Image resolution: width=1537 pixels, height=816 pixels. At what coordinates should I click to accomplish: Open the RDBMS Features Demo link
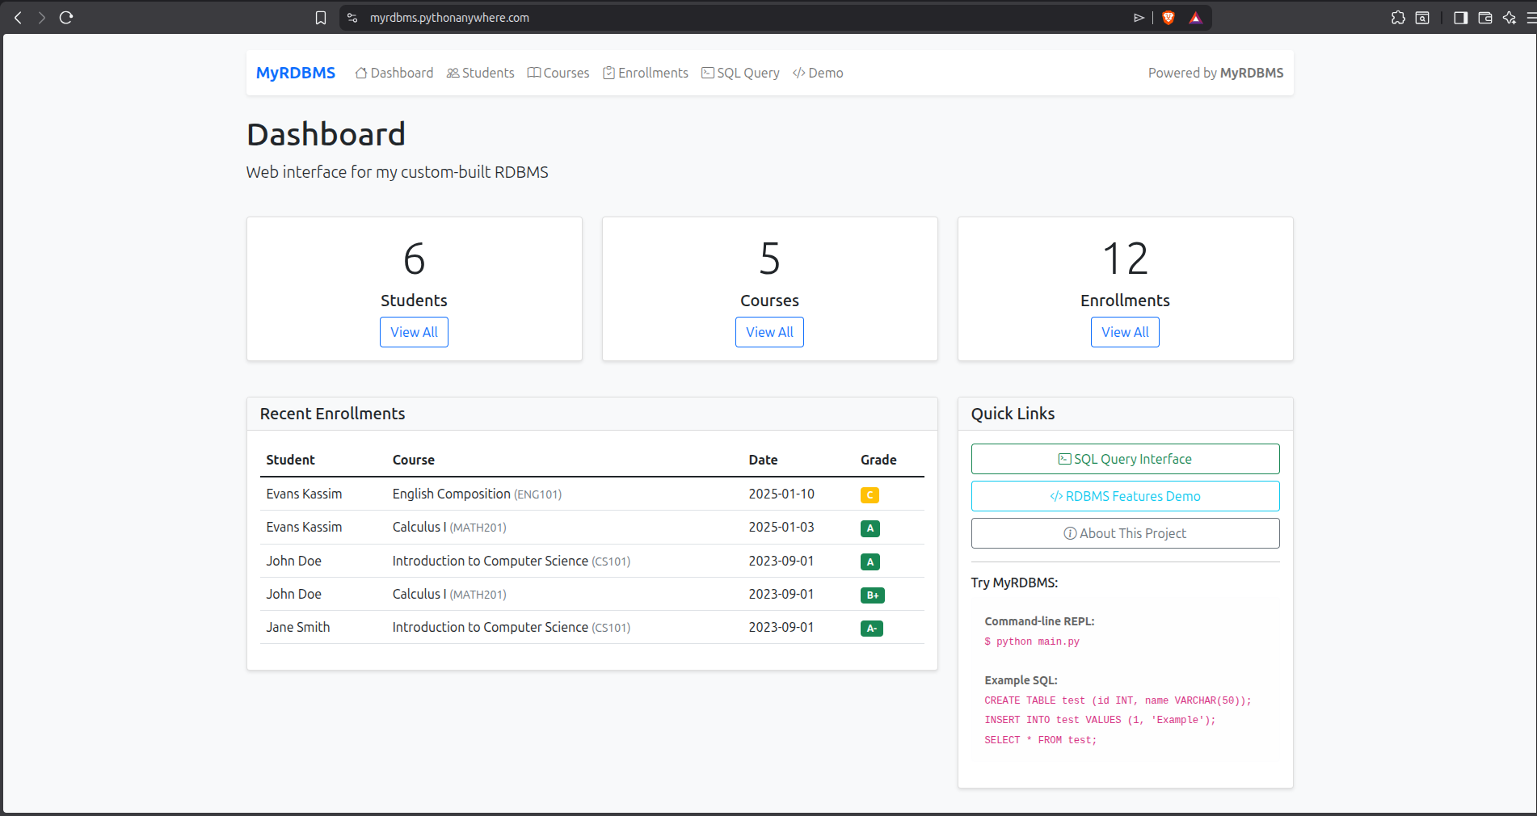(x=1125, y=496)
